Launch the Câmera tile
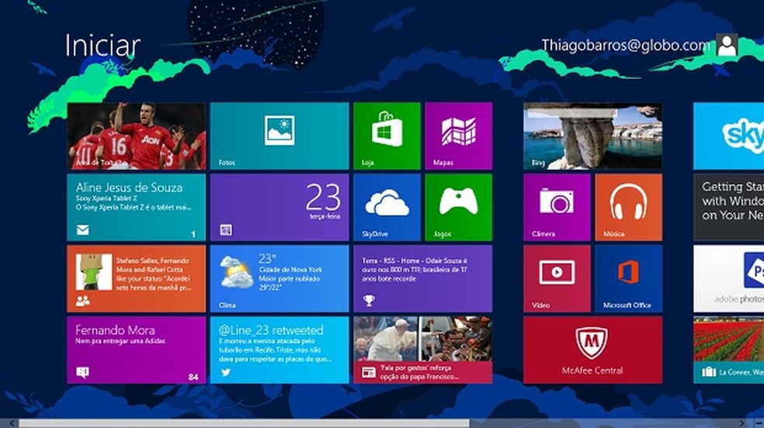This screenshot has height=428, width=764. point(557,207)
